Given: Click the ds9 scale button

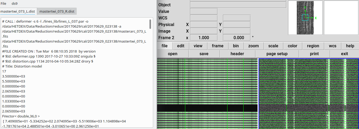Looking at the screenshot, I should (273, 46).
